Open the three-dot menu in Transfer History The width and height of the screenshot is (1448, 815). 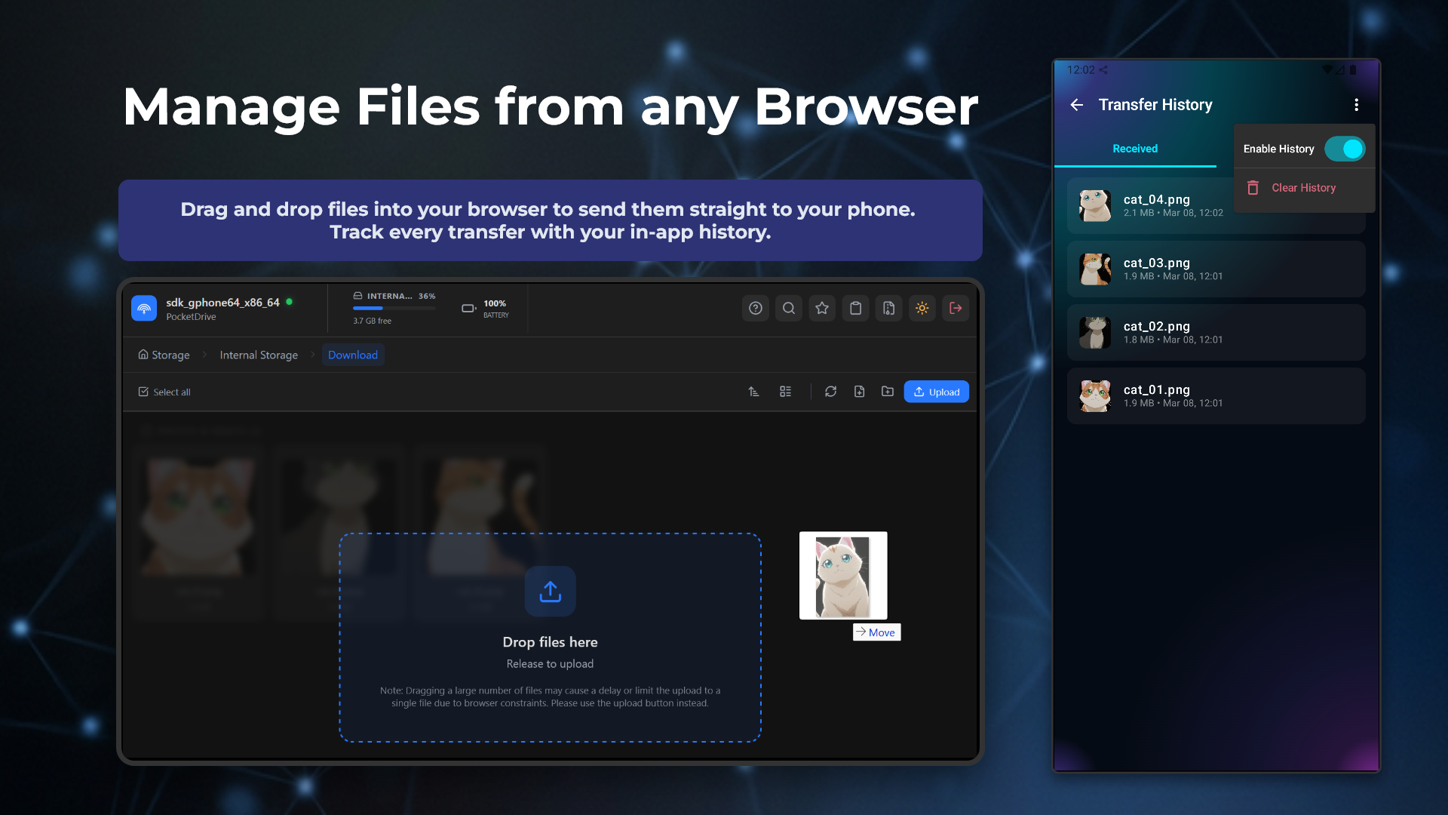[x=1357, y=105]
